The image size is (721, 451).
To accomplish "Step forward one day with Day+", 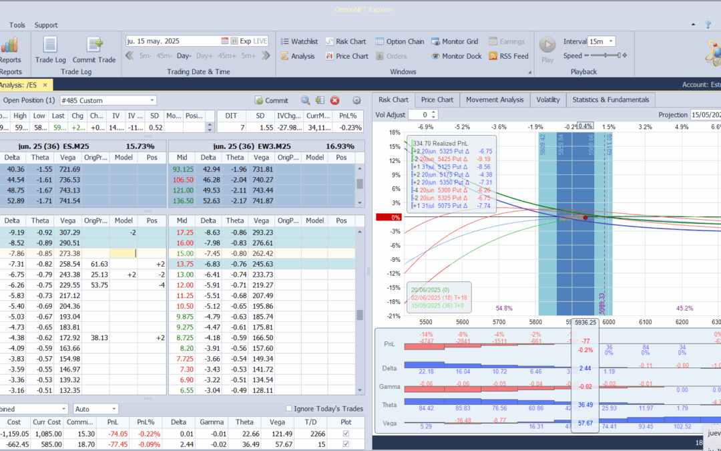I will (205, 55).
